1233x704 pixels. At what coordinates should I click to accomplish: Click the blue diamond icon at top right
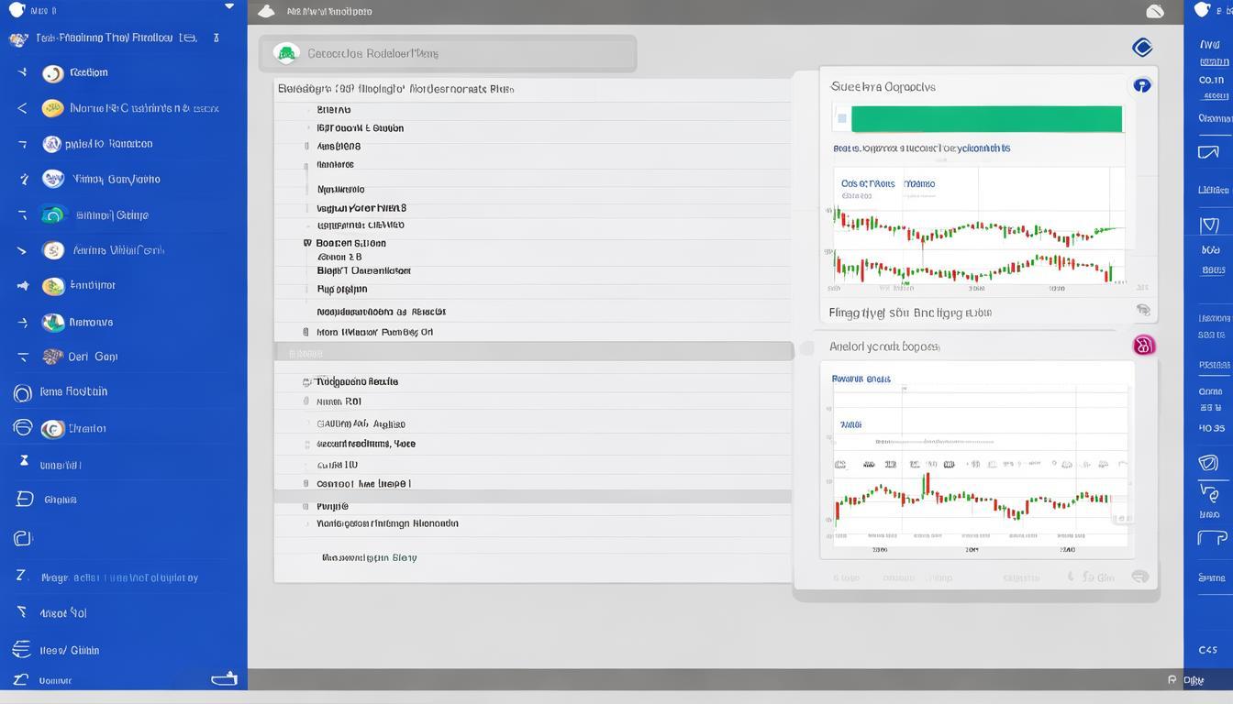tap(1142, 48)
